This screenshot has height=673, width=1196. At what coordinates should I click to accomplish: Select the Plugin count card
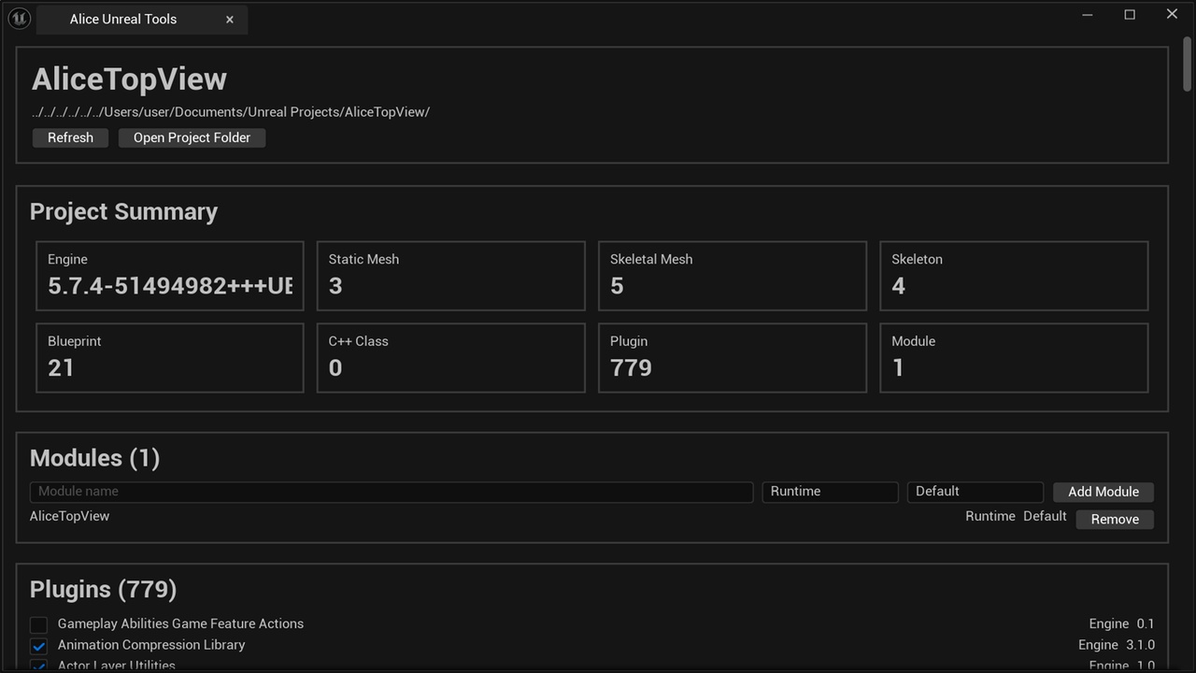(x=733, y=358)
